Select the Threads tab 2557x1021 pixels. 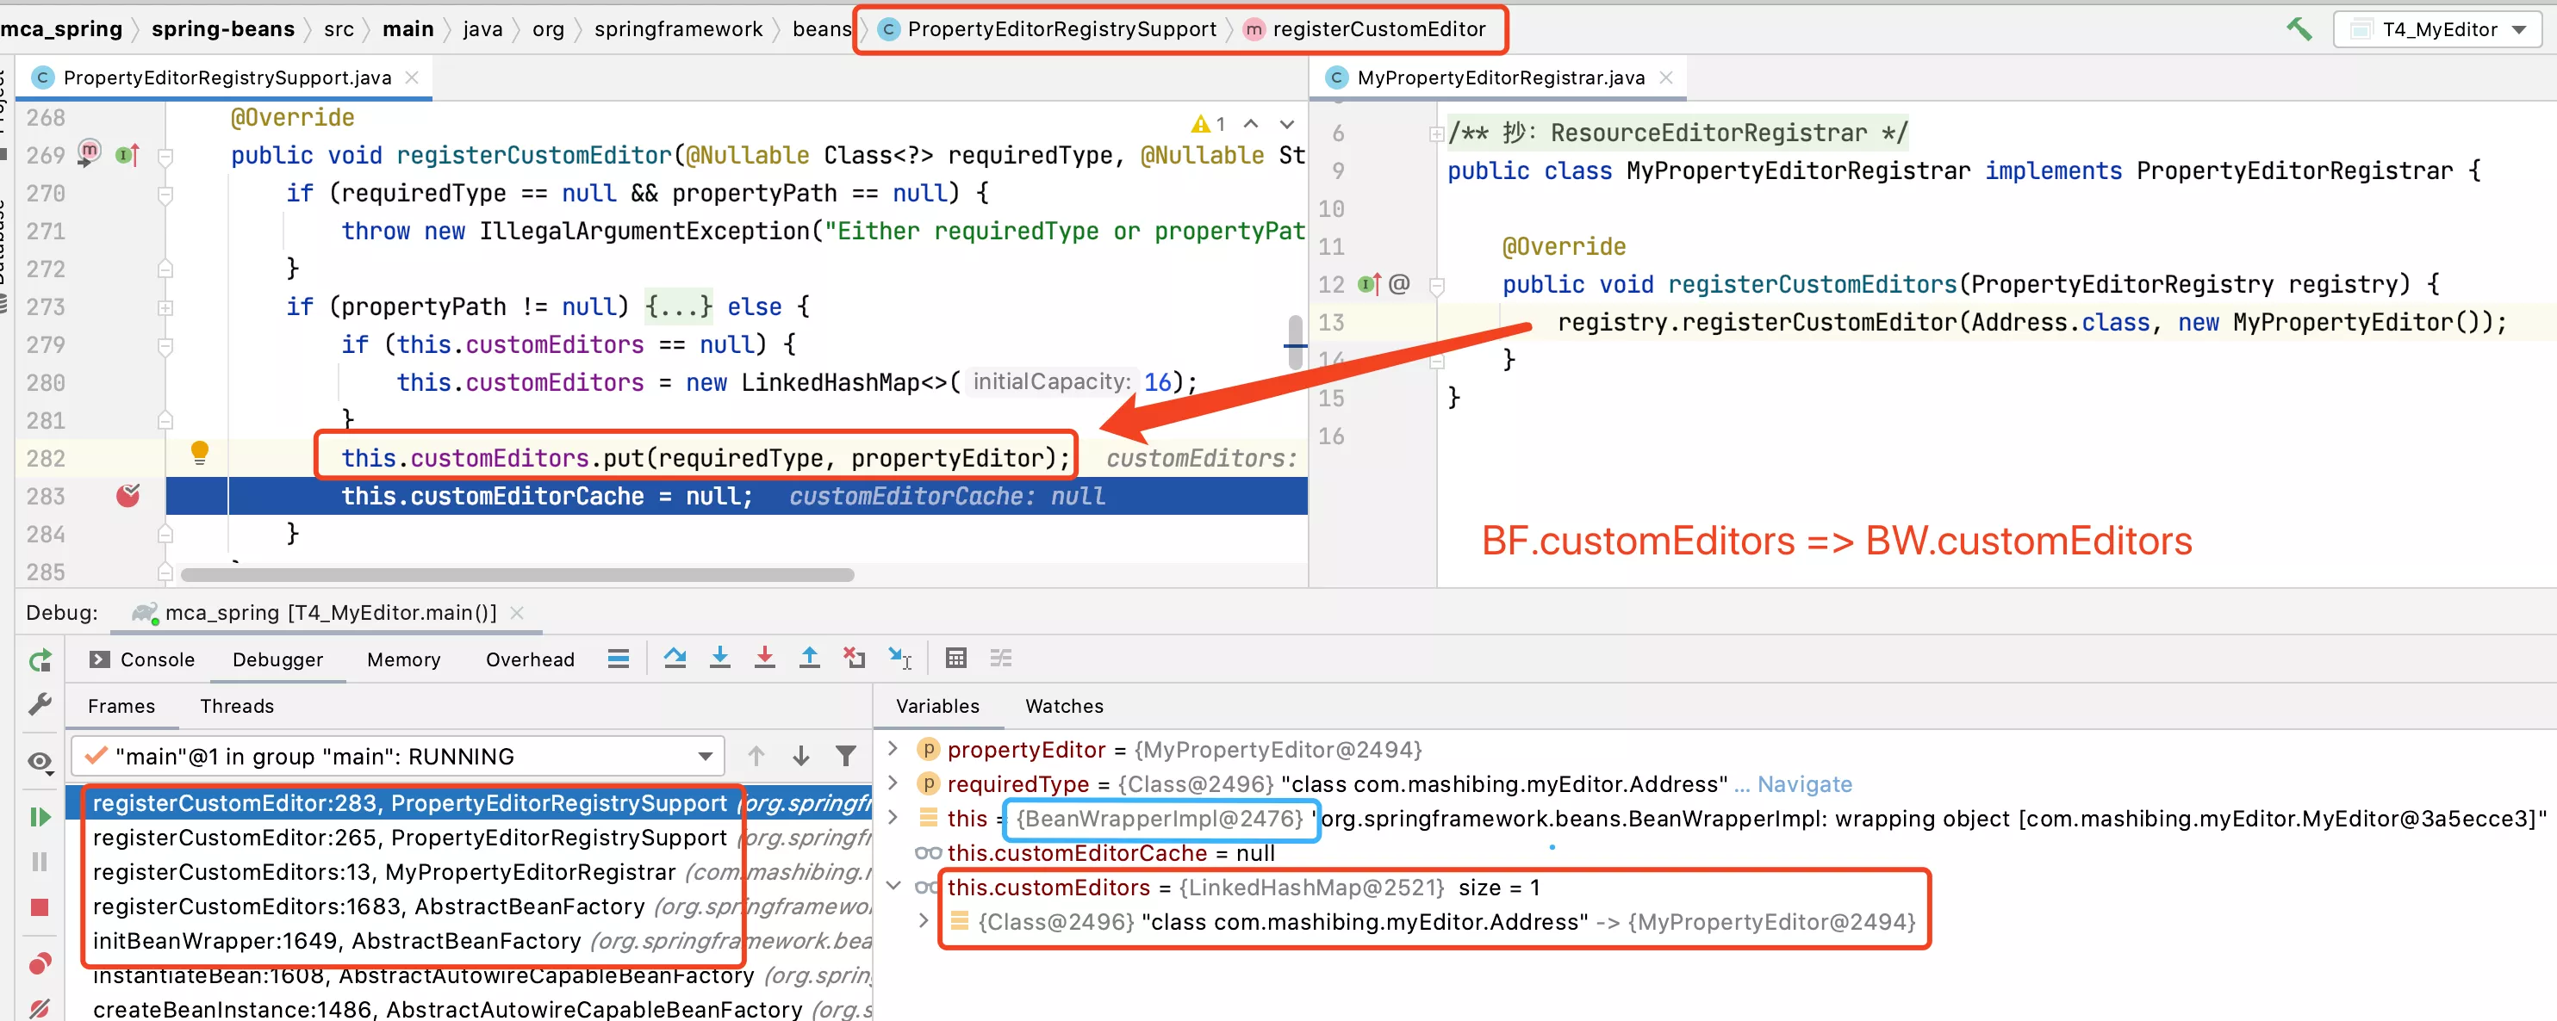coord(236,705)
